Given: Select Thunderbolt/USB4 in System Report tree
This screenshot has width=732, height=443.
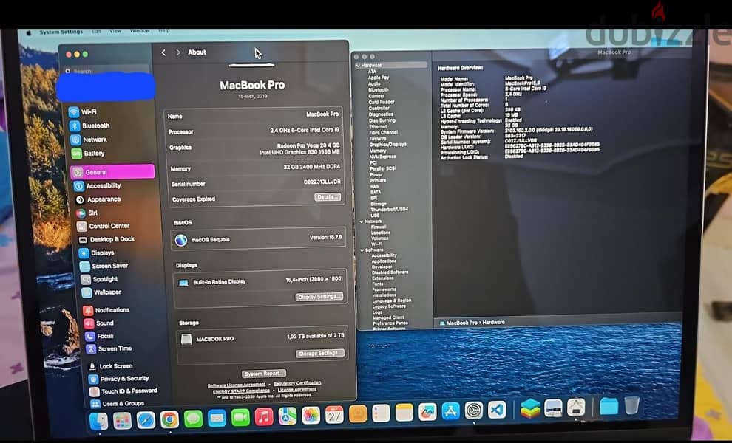Looking at the screenshot, I should [390, 210].
